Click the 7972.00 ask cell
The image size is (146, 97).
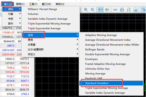[x=24, y=72]
